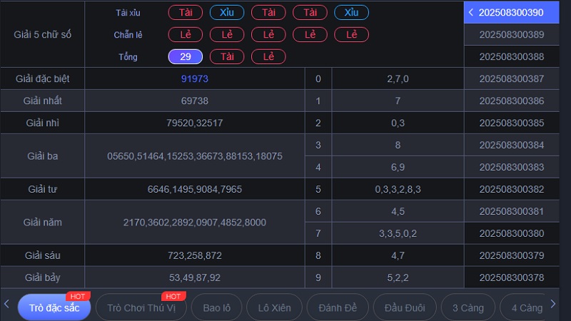Select the Tài pill in the Tổng row
571x321 pixels.
[x=227, y=57]
